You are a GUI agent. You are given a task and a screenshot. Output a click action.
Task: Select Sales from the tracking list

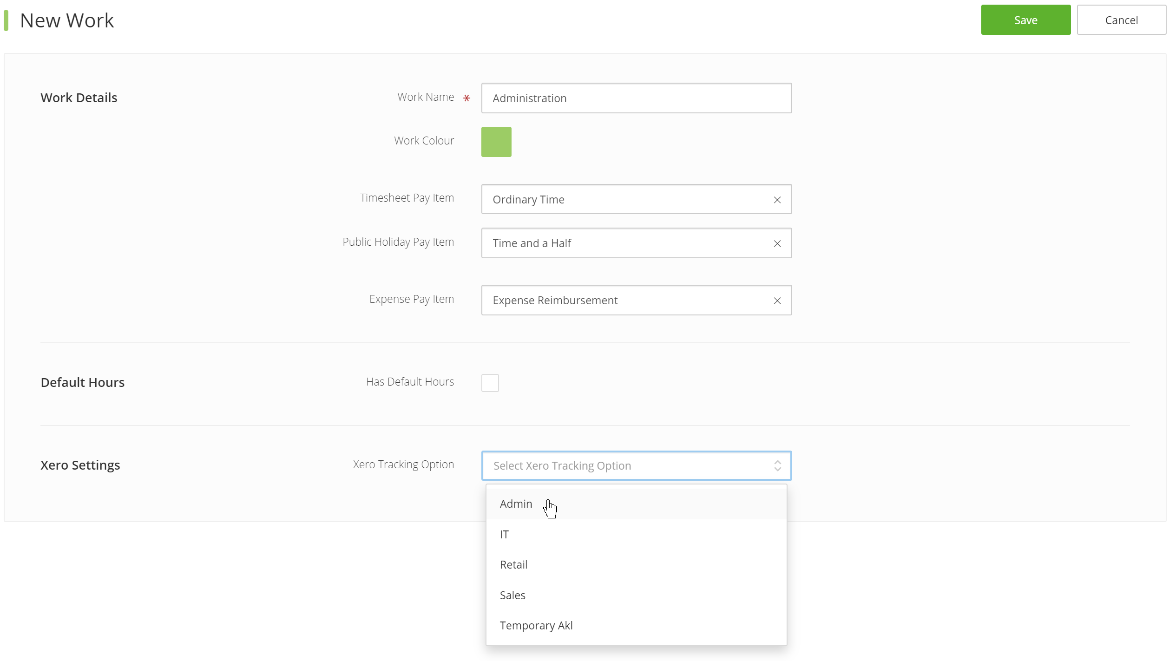(x=636, y=595)
